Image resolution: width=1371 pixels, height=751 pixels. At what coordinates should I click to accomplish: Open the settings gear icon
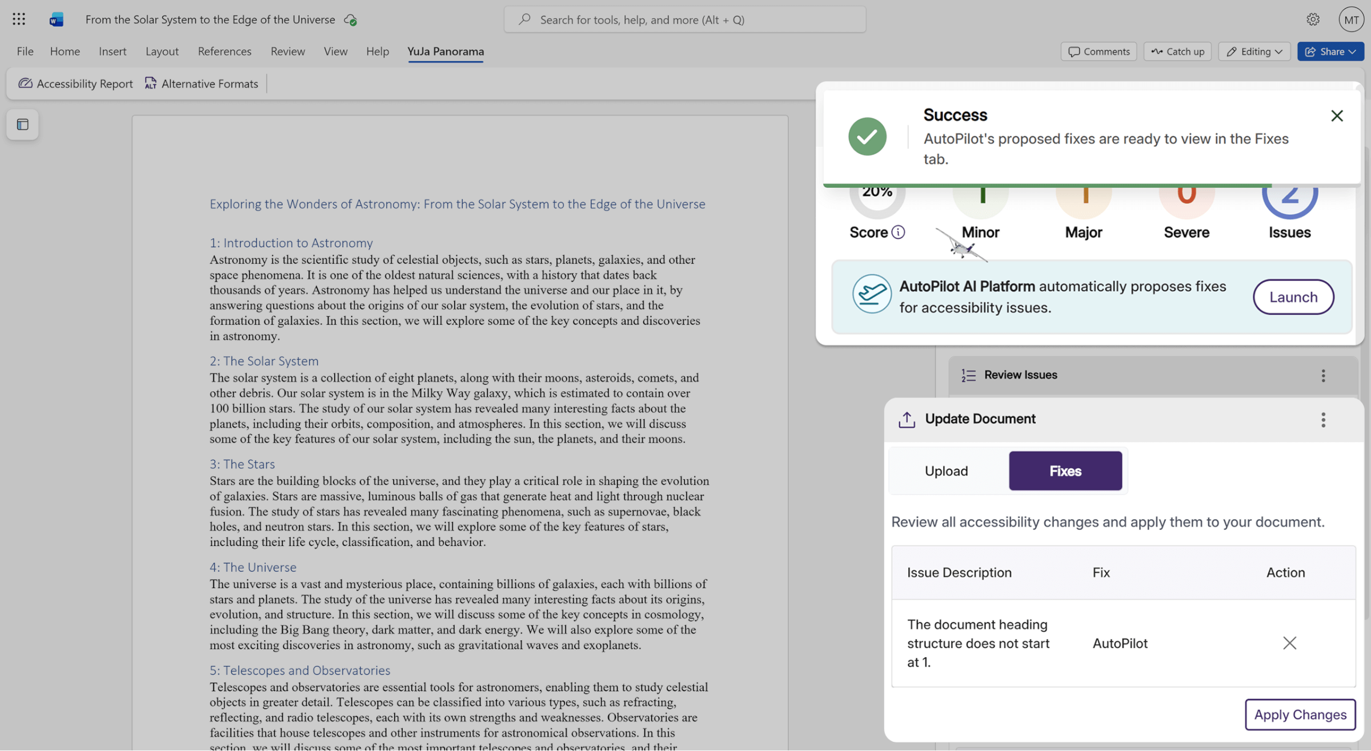pos(1313,19)
